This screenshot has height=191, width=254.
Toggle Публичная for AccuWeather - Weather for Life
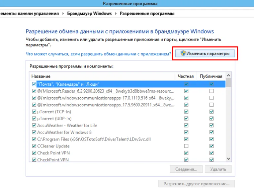coord(211,125)
